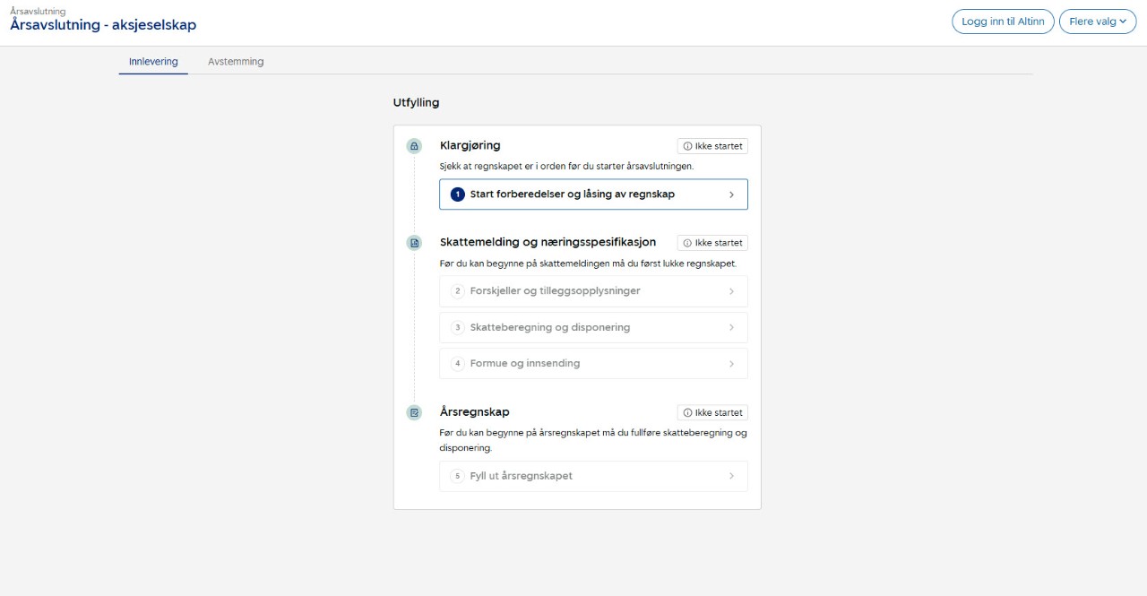Click the number 4 step circle
The height and width of the screenshot is (596, 1147).
coord(458,364)
